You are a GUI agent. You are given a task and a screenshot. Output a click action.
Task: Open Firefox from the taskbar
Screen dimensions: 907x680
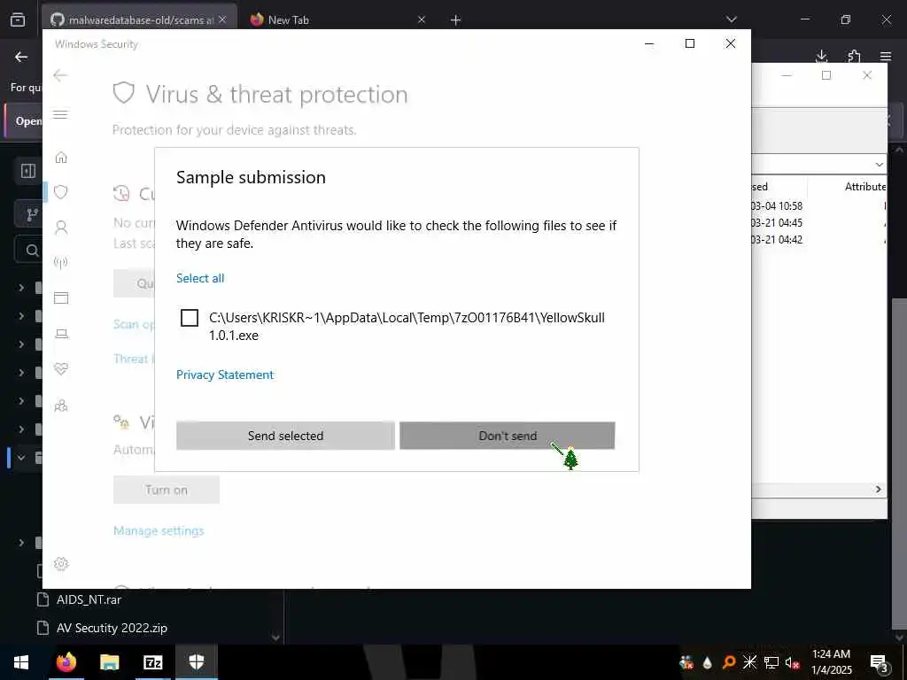click(66, 662)
